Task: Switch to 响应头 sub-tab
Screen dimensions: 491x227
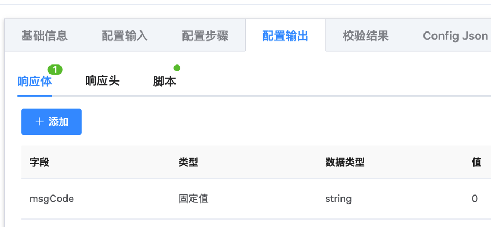Action: 102,82
